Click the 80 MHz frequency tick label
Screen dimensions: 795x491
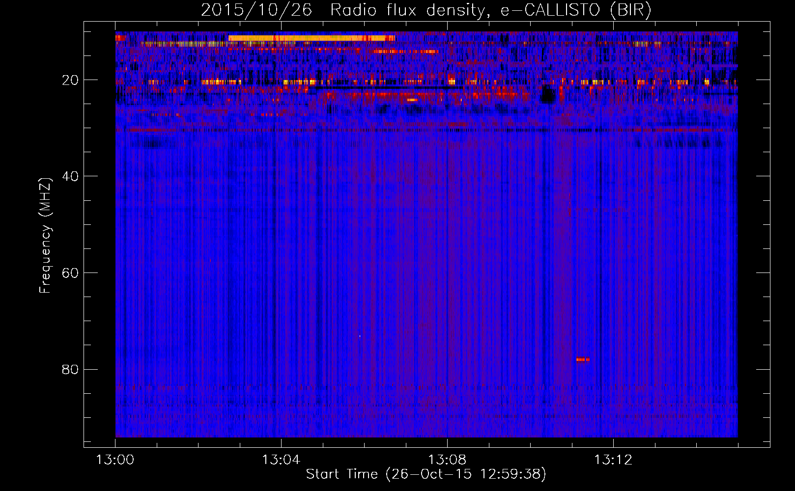70,369
